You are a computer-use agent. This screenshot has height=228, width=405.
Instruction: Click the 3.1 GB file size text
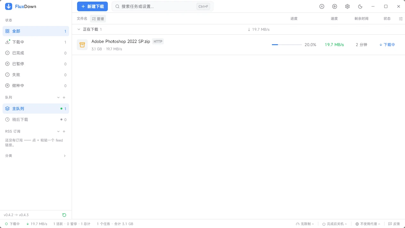pyautogui.click(x=97, y=49)
